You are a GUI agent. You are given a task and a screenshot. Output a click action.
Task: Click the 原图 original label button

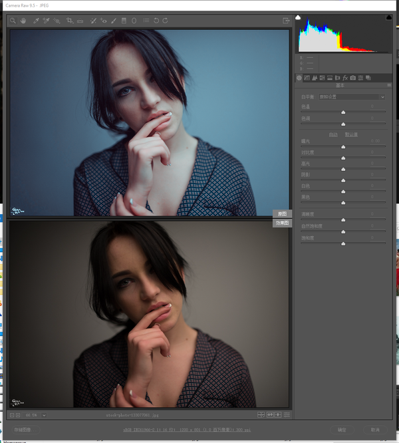(x=282, y=214)
